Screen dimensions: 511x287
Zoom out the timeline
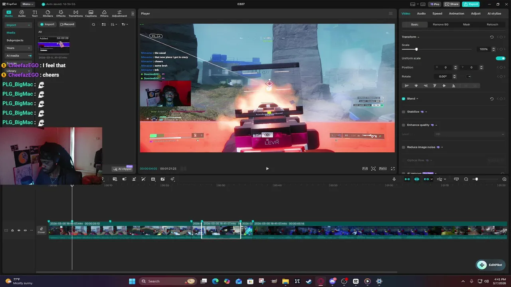pyautogui.click(x=466, y=179)
